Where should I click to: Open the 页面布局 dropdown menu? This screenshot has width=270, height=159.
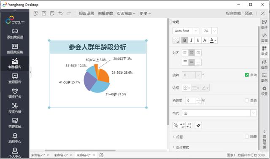point(126,13)
